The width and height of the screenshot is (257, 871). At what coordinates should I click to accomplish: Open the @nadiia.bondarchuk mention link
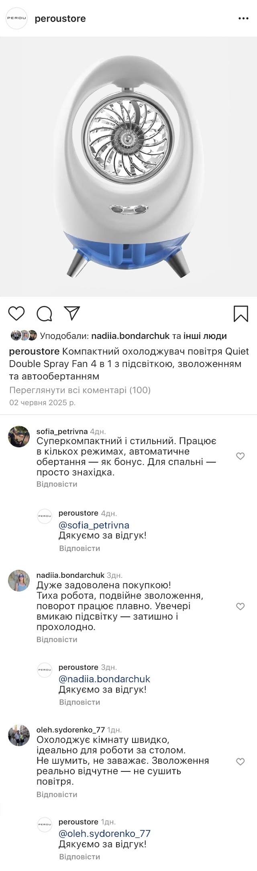104,679
